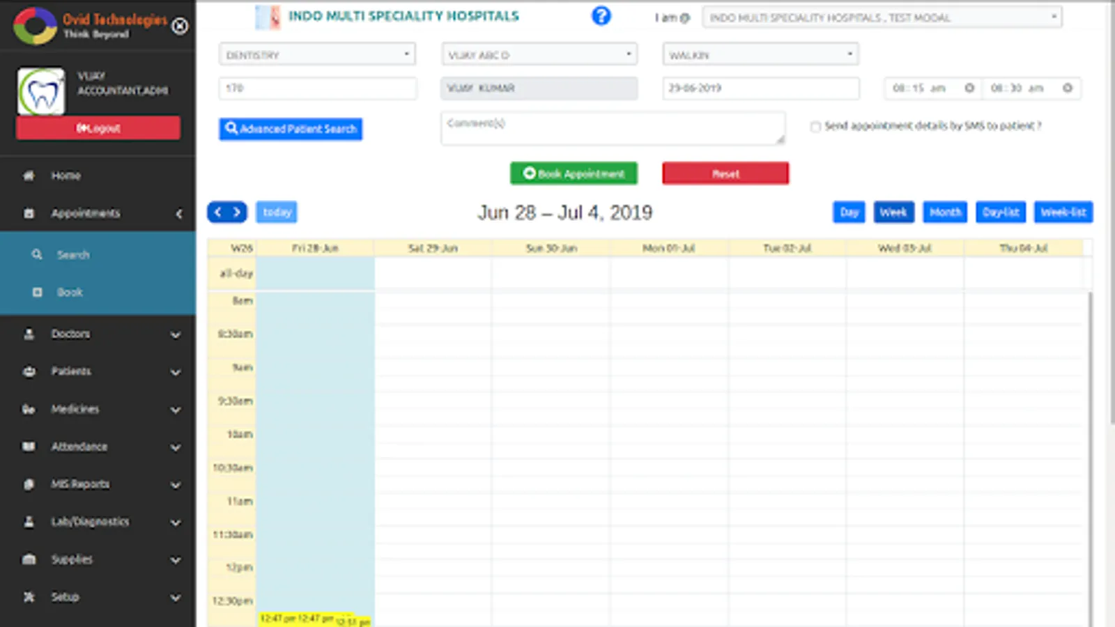Click the Patients icon in sidebar
Viewport: 1115px width, 627px height.
pyautogui.click(x=29, y=372)
